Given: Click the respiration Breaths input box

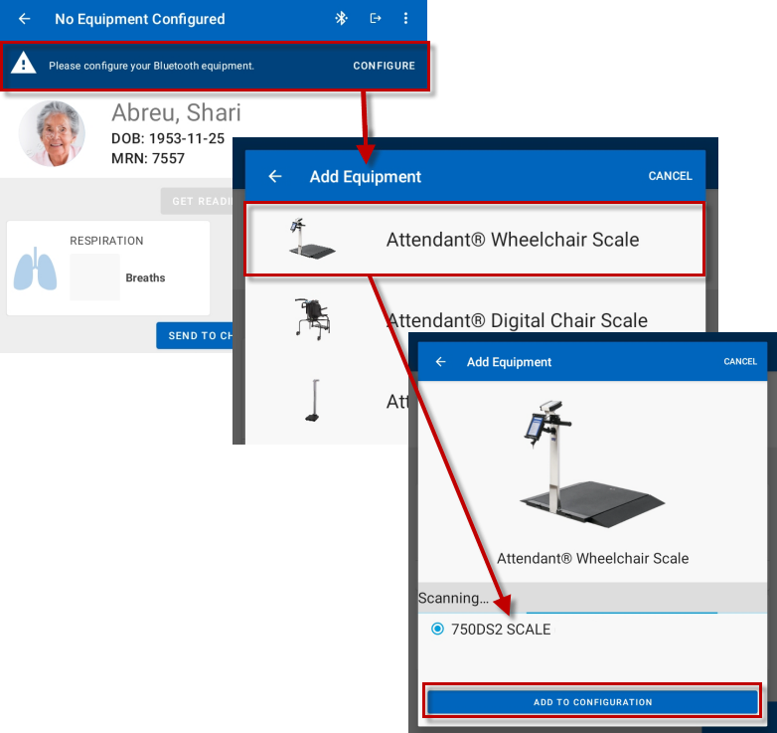Looking at the screenshot, I should coord(94,277).
